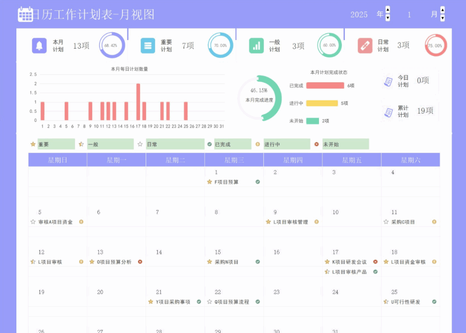The image size is (466, 333).
Task: Click the calendar icon in the title
Action: (x=25, y=14)
